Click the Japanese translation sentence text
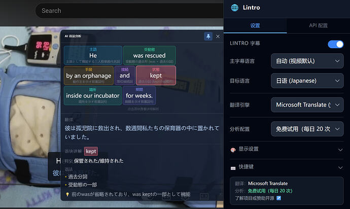Screen dimensions: 350x209 (142, 132)
